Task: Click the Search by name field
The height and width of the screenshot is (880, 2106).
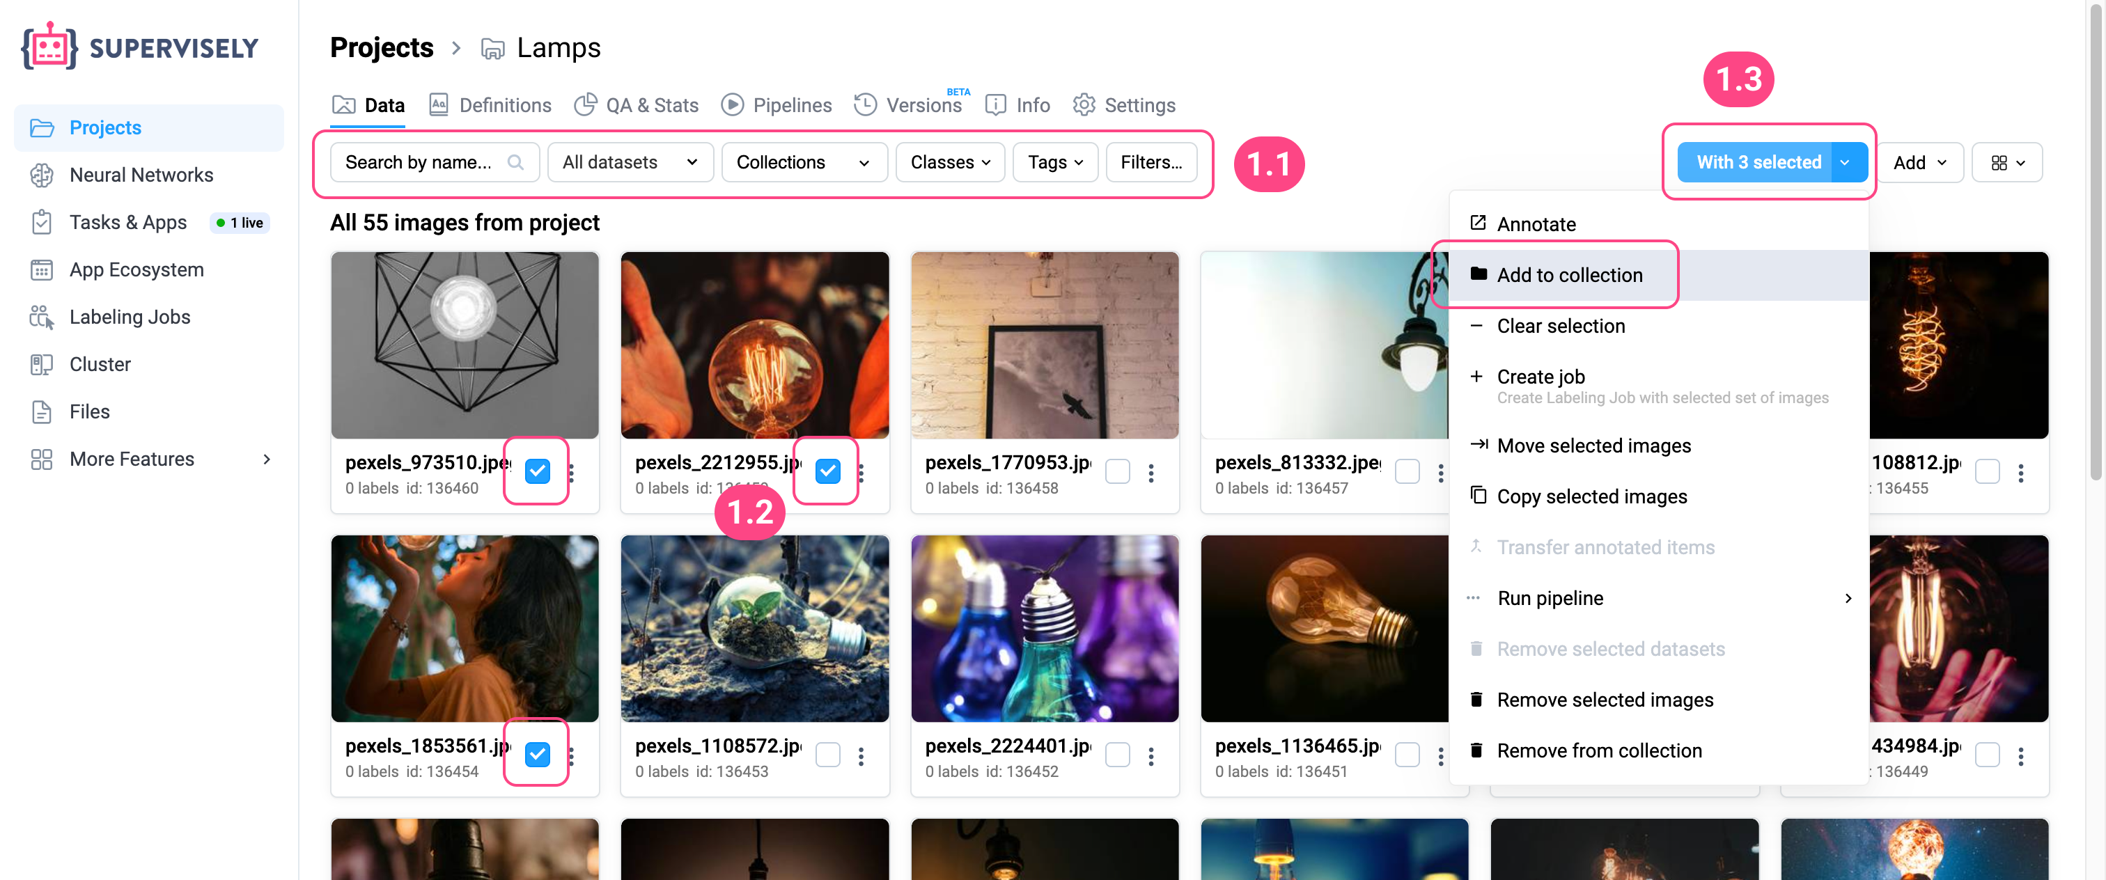Action: coord(435,163)
